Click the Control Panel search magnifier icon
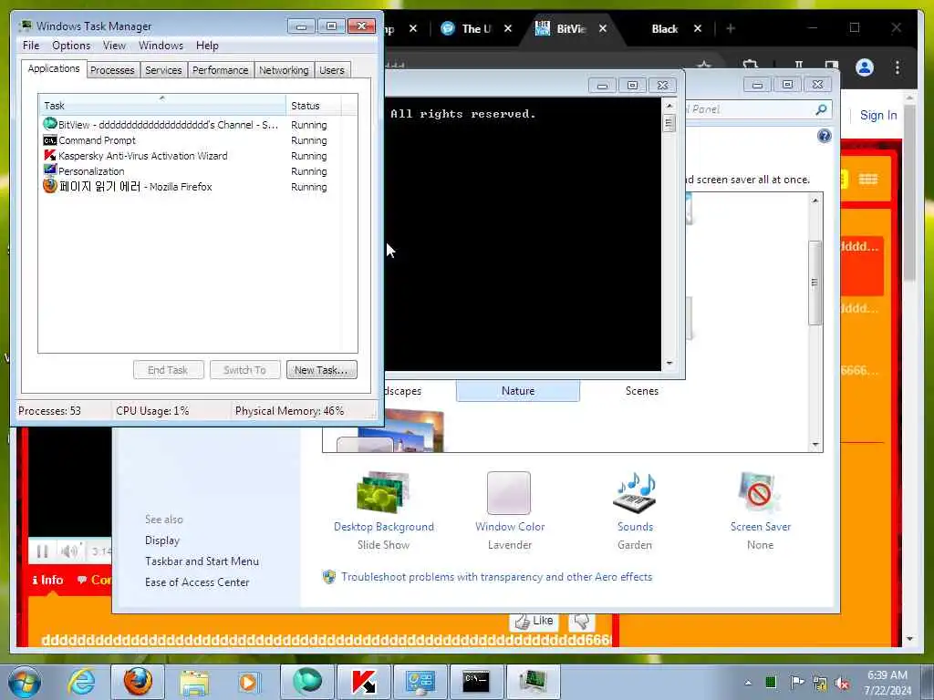 (x=821, y=109)
